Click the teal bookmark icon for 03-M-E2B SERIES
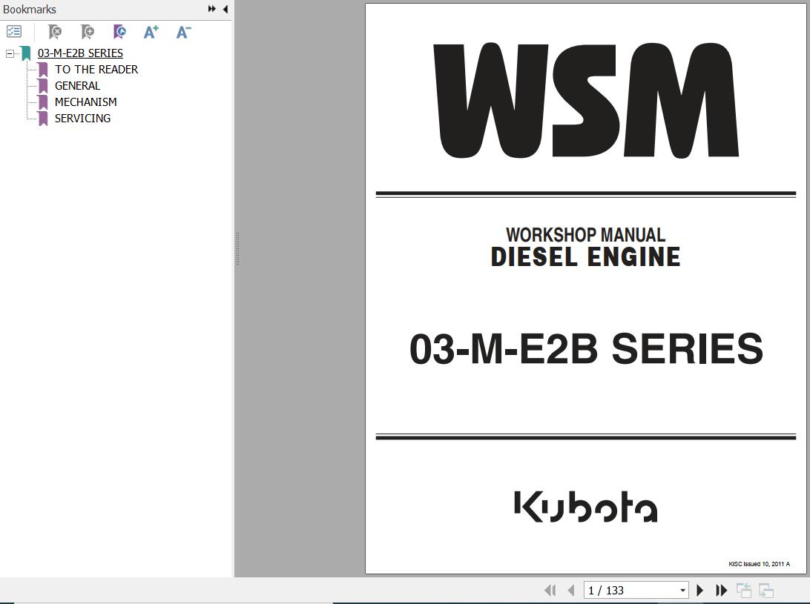Screen dimensions: 810x604 pos(26,53)
